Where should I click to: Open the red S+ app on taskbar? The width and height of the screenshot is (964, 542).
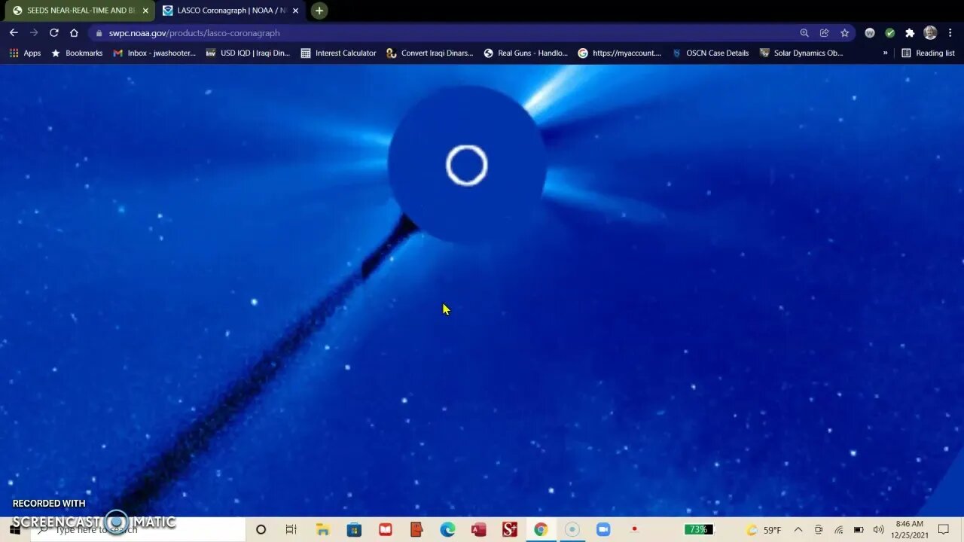click(510, 529)
